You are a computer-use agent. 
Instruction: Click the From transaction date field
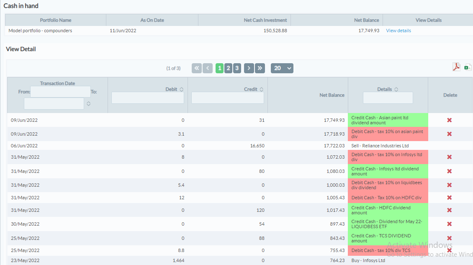pyautogui.click(x=60, y=91)
